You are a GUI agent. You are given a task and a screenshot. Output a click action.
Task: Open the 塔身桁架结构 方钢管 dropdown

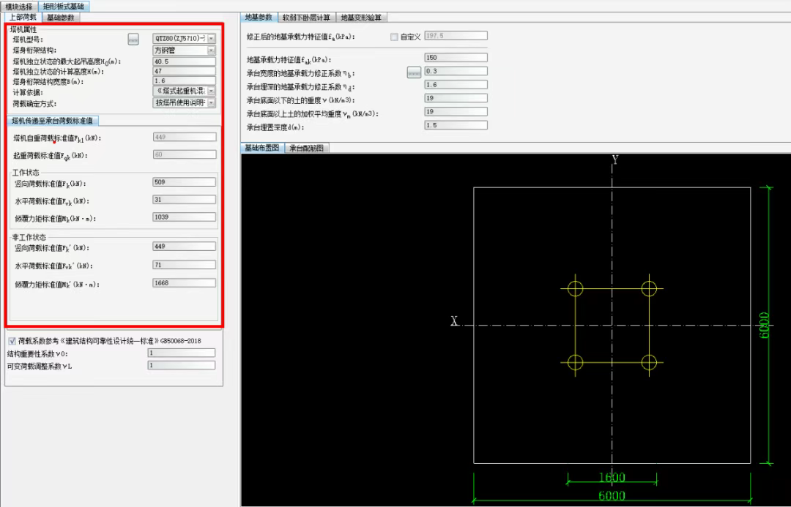coord(184,50)
